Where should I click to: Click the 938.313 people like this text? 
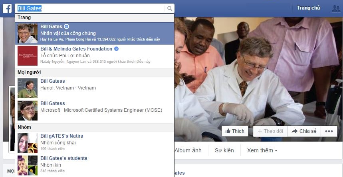point(95,62)
